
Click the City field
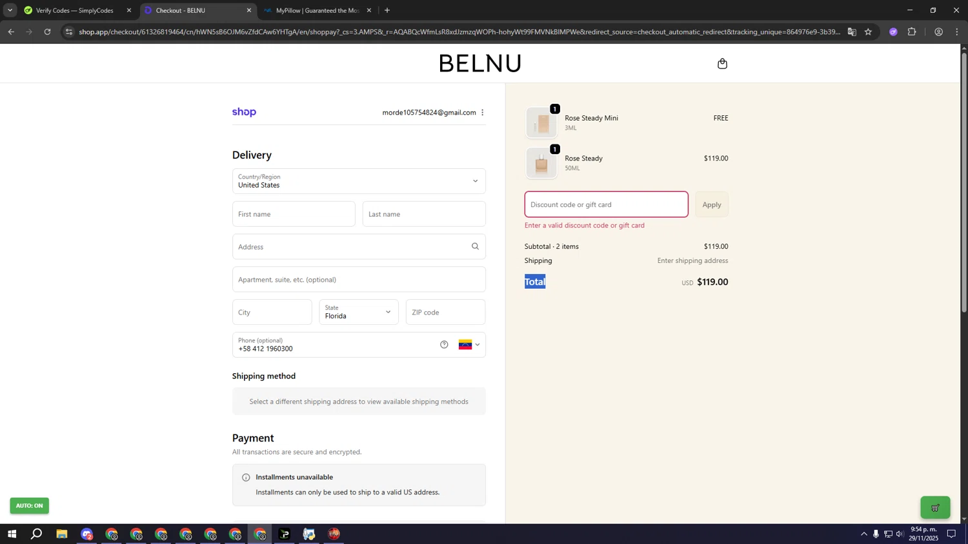(x=272, y=312)
